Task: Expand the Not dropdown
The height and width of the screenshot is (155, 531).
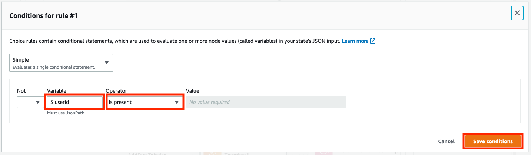Action: 30,102
